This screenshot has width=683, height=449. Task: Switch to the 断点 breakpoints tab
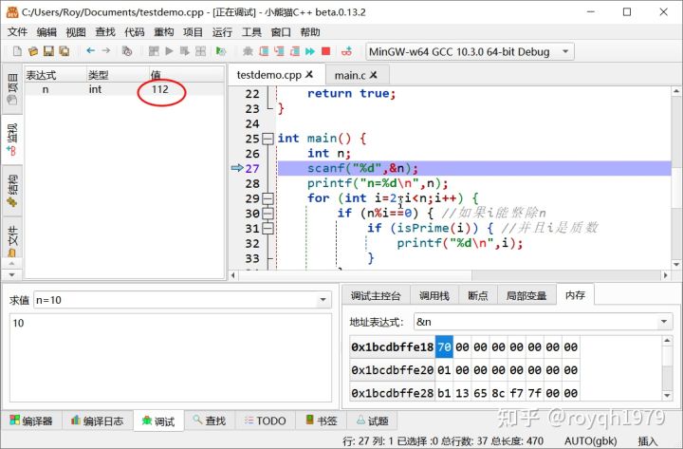point(478,296)
